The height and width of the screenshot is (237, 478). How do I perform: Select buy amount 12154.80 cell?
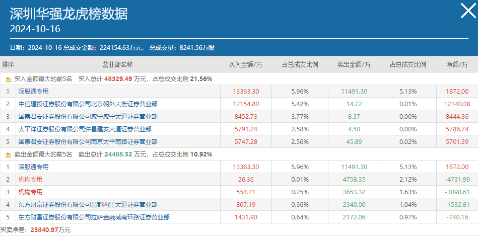(246, 104)
